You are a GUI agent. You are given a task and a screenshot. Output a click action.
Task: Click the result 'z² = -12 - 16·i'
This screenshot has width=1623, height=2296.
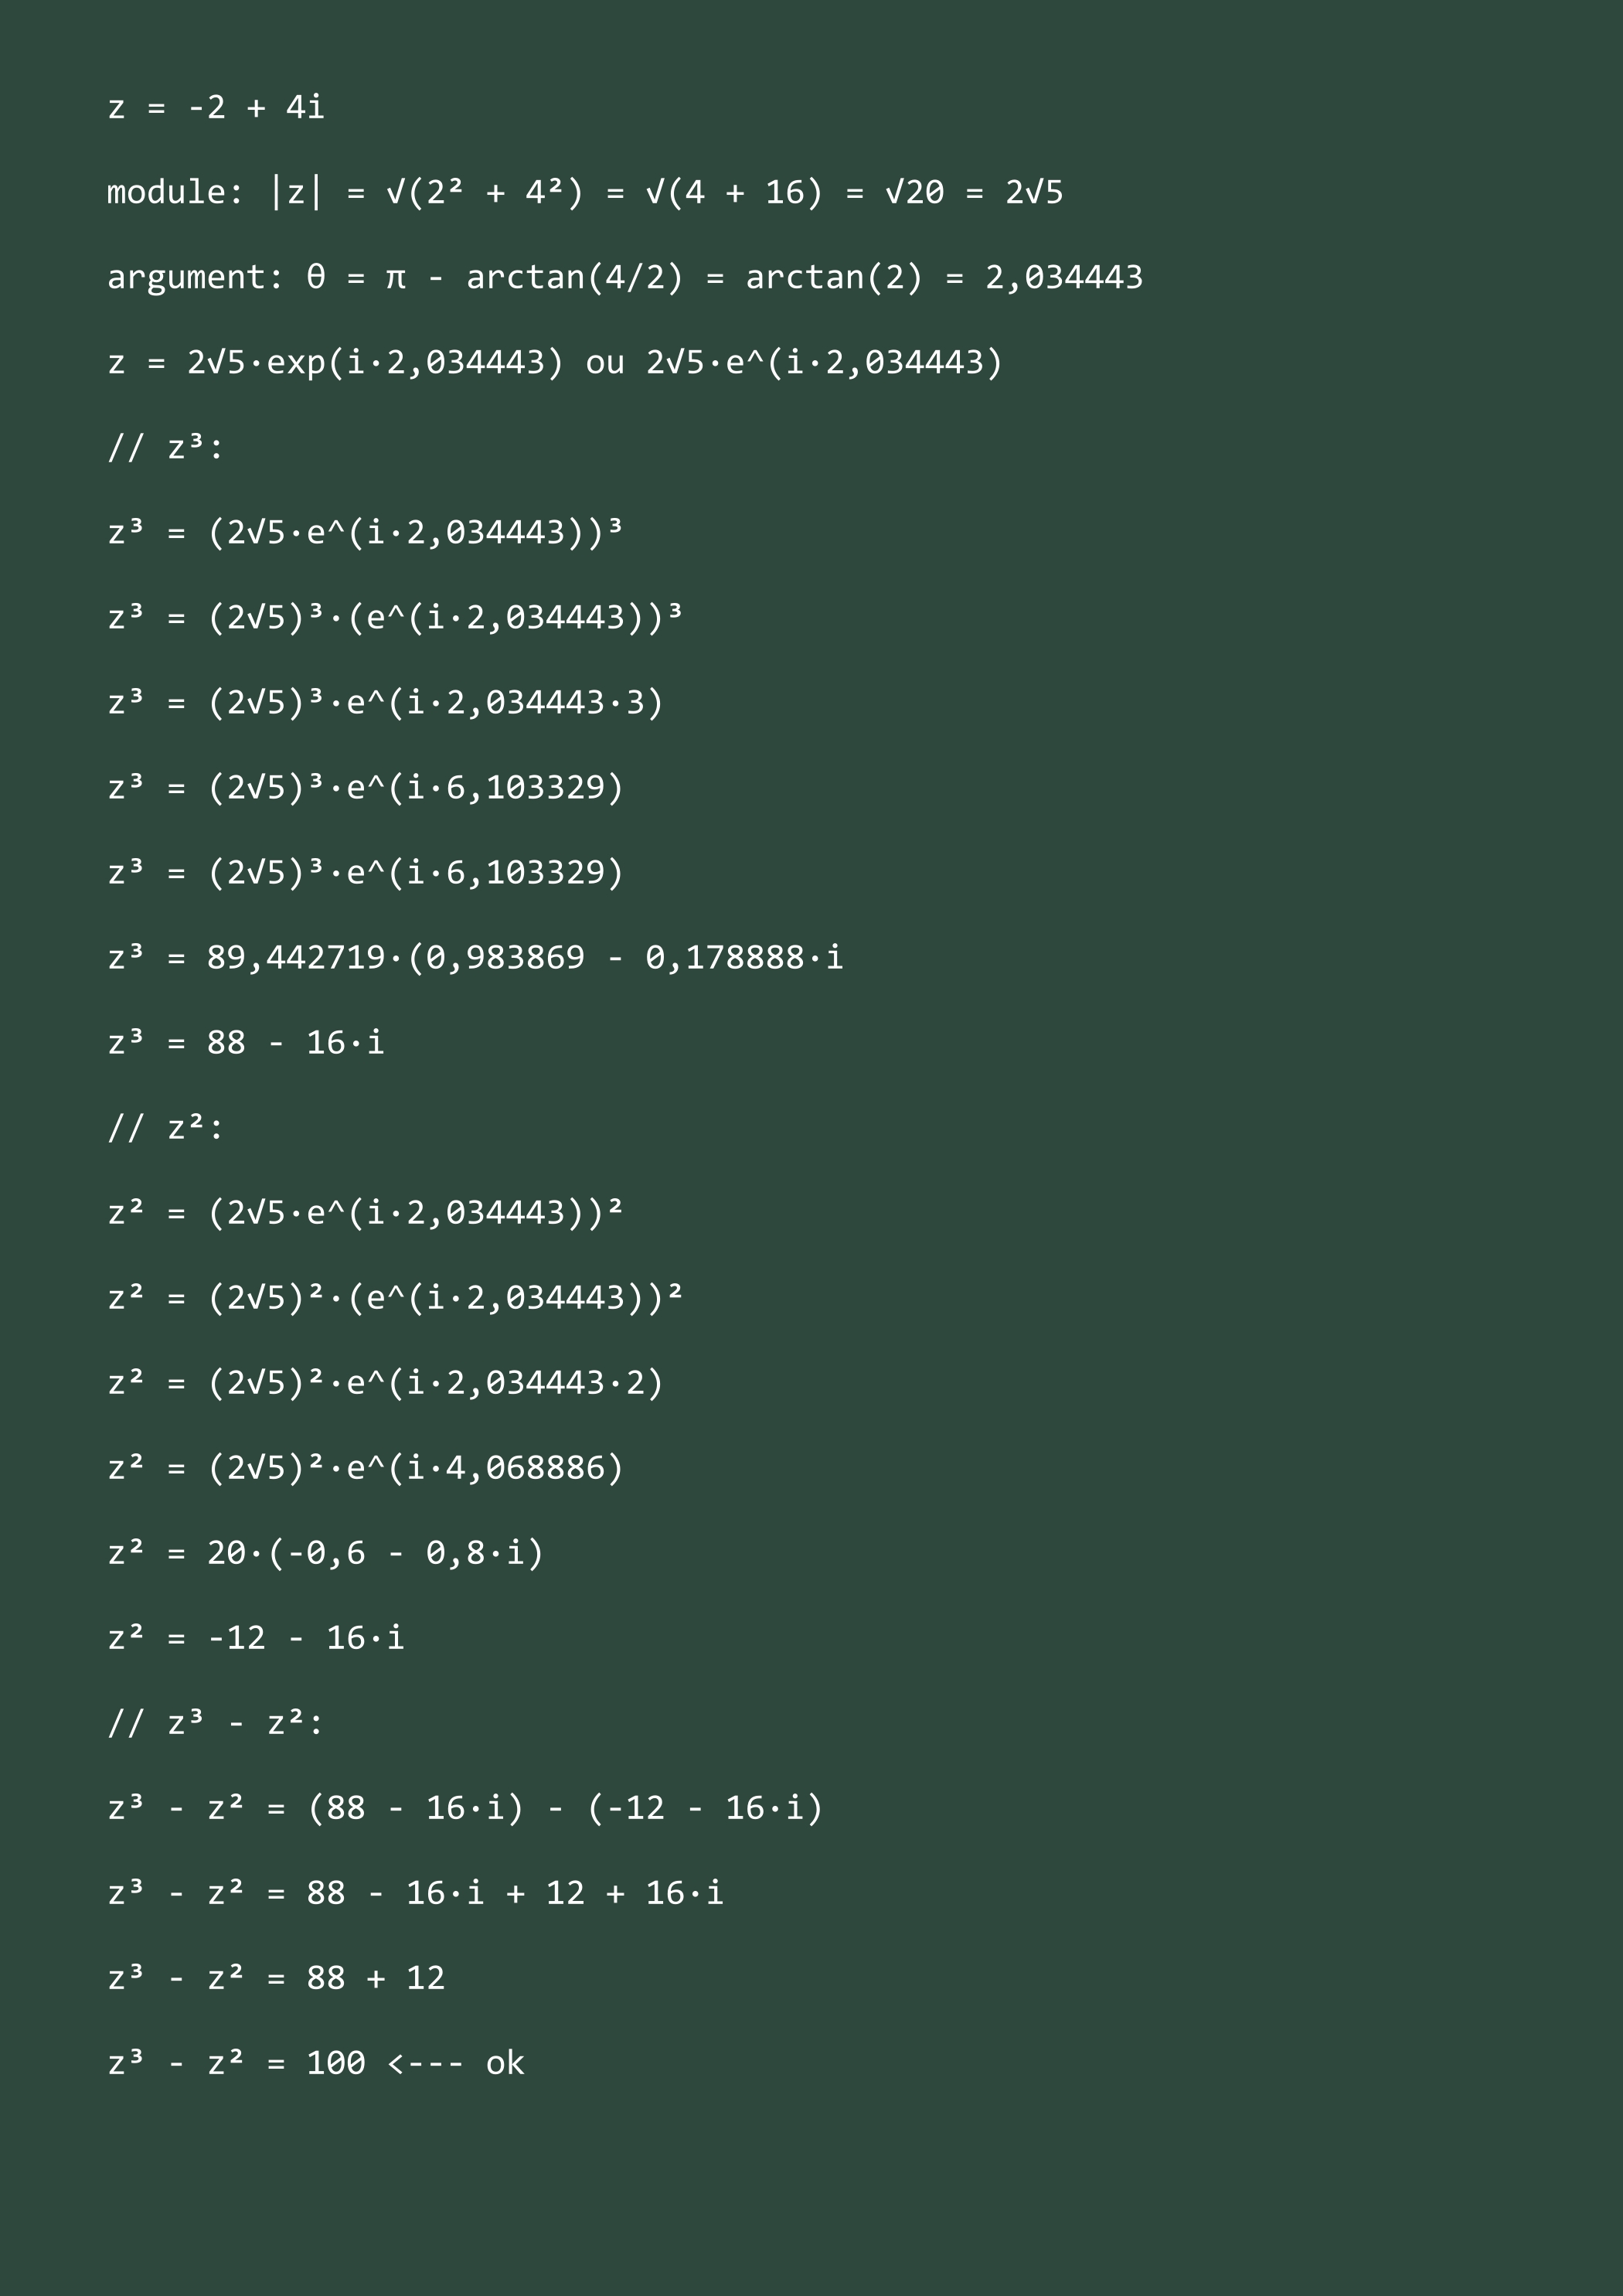(x=256, y=1637)
